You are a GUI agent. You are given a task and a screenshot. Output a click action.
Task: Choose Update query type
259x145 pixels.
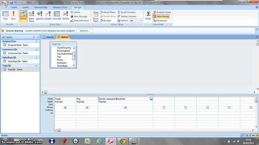[48, 16]
